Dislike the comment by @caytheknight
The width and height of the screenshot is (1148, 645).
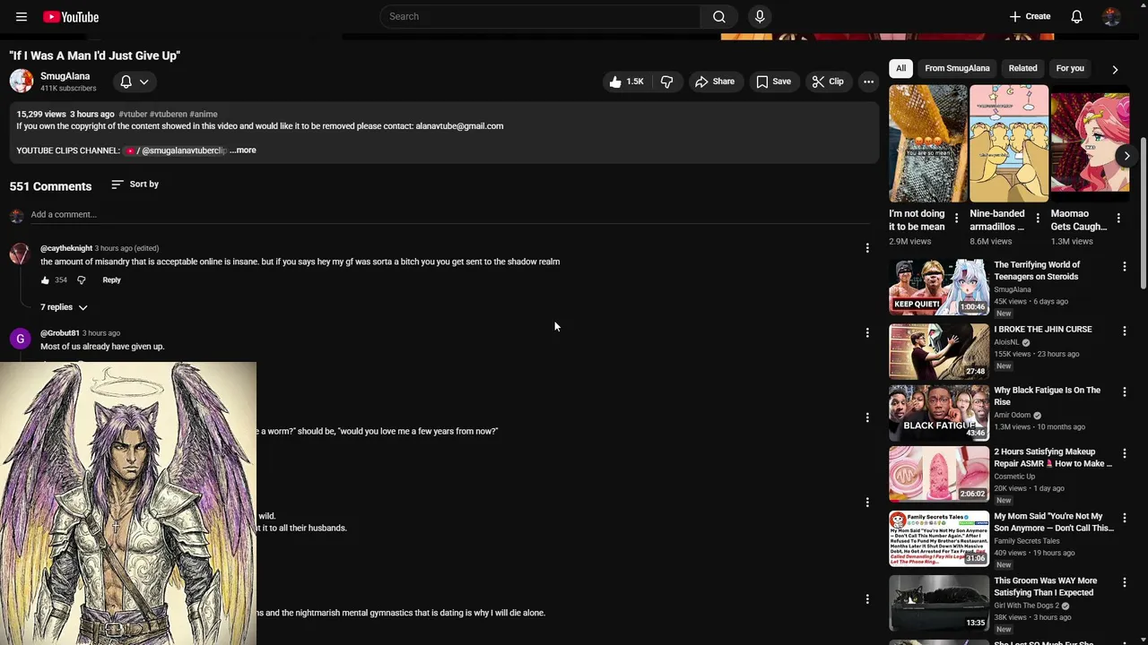click(x=81, y=280)
